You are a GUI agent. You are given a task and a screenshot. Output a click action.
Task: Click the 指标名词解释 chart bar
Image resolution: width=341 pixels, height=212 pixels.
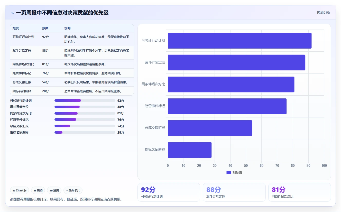190,150
